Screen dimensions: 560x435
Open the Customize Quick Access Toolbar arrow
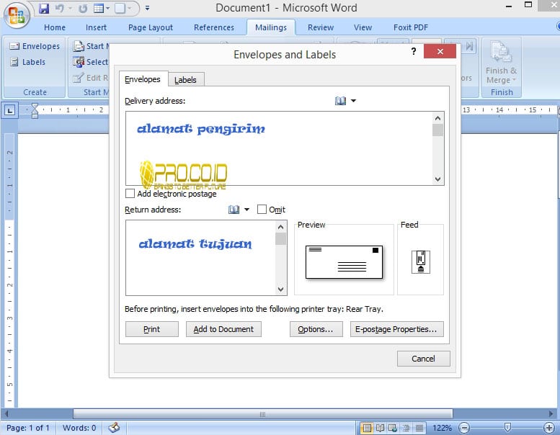147,8
